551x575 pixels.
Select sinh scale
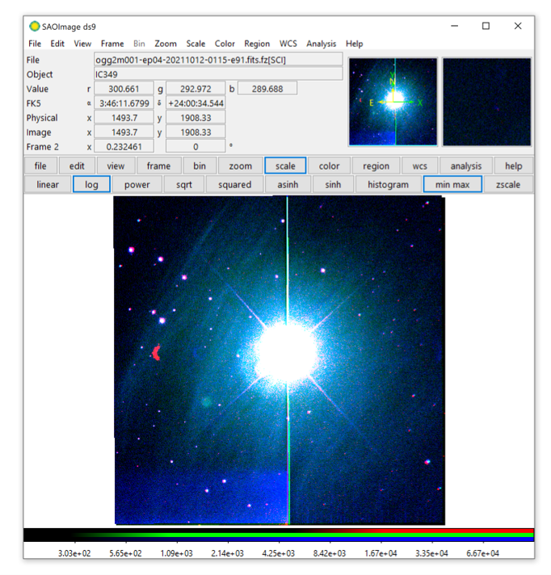(x=333, y=184)
